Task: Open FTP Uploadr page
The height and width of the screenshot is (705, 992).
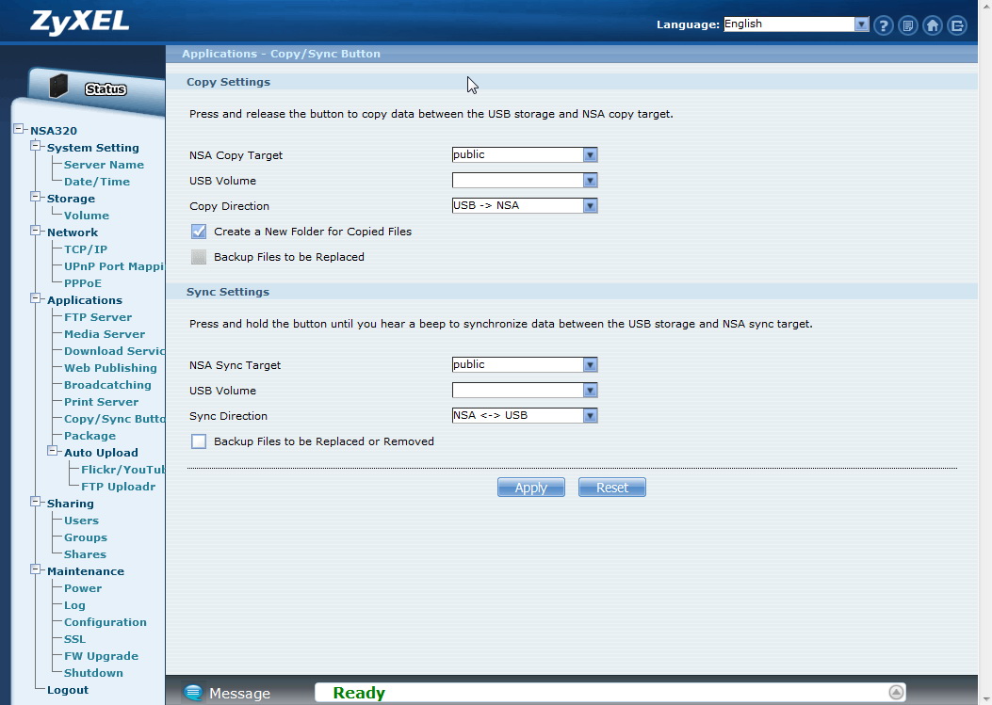Action: coord(119,487)
